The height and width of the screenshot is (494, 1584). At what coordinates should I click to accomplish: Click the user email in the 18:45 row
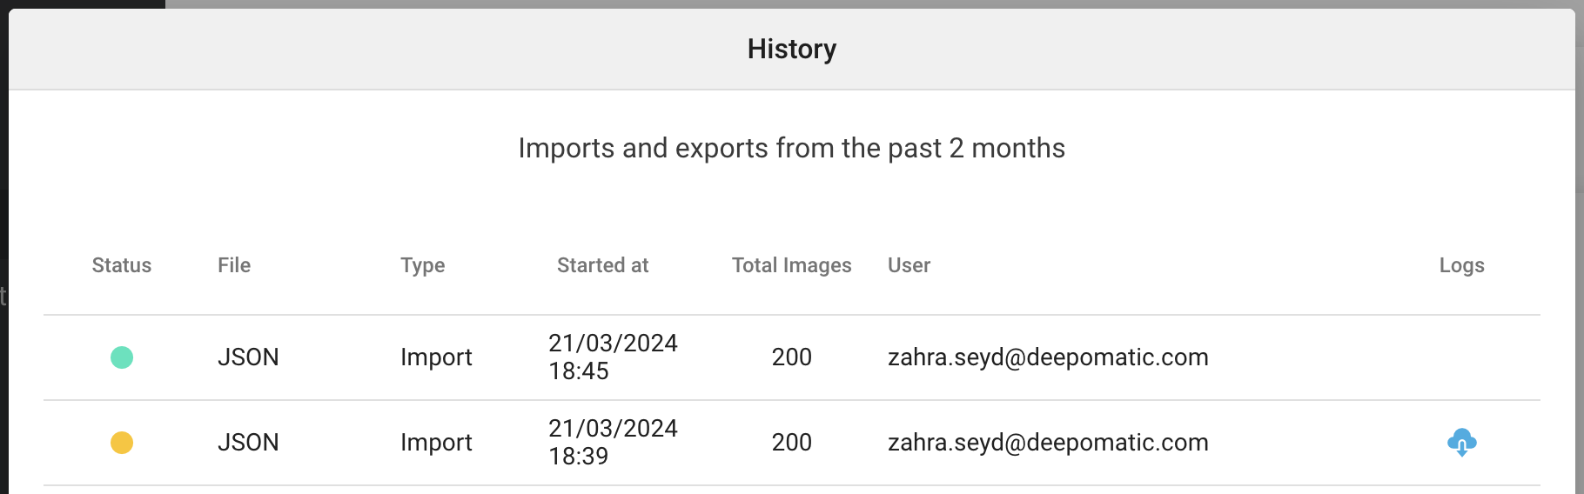(x=1048, y=357)
